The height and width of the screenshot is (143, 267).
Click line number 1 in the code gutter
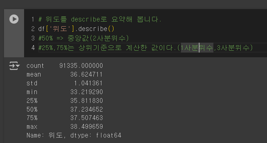[33, 19]
